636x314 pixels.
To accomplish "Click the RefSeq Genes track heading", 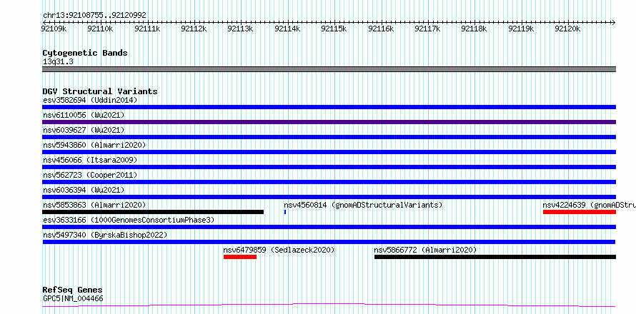I will (x=72, y=290).
